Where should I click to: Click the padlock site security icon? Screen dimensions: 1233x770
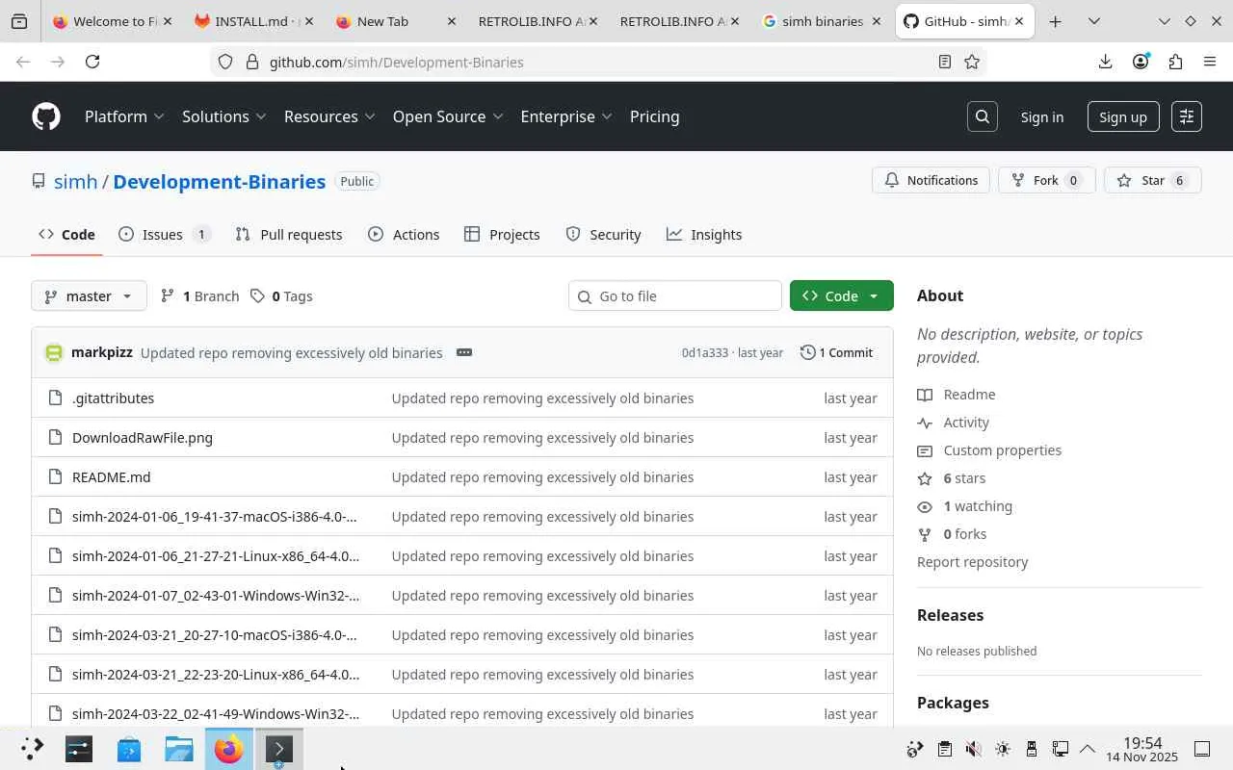pyautogui.click(x=252, y=62)
